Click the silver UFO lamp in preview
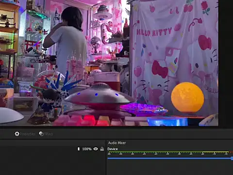Image resolution: width=233 pixels, height=175 pixels. point(100,96)
